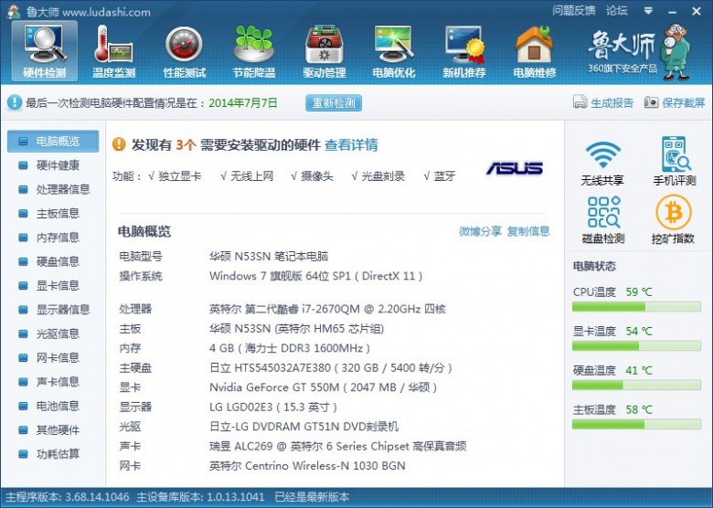This screenshot has width=713, height=508.
Task: Click the 华硕 N53SN 笔记本电脑 model text
Action: click(268, 257)
